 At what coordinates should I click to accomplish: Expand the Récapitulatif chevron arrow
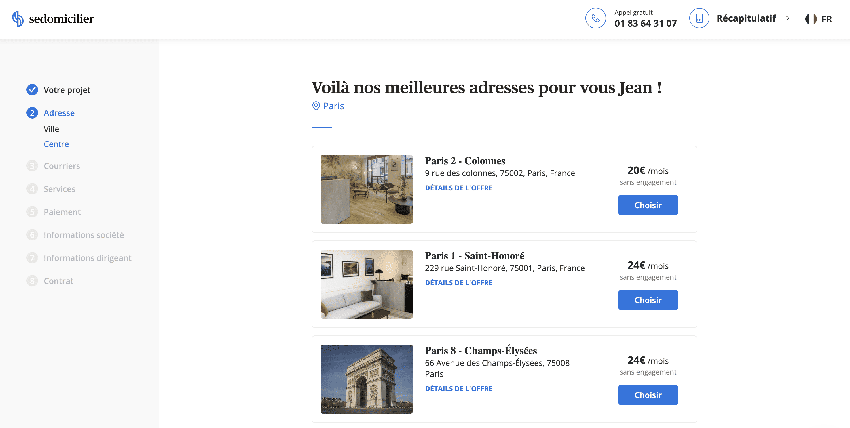[788, 18]
